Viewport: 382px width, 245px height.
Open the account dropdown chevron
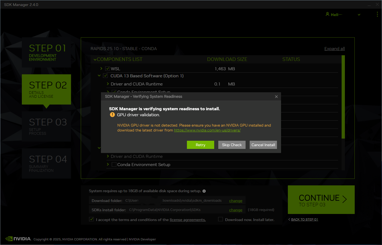tap(359, 14)
